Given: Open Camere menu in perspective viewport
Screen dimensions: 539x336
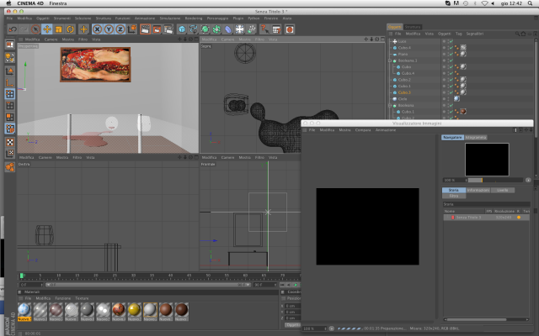Looking at the screenshot, I should point(51,39).
